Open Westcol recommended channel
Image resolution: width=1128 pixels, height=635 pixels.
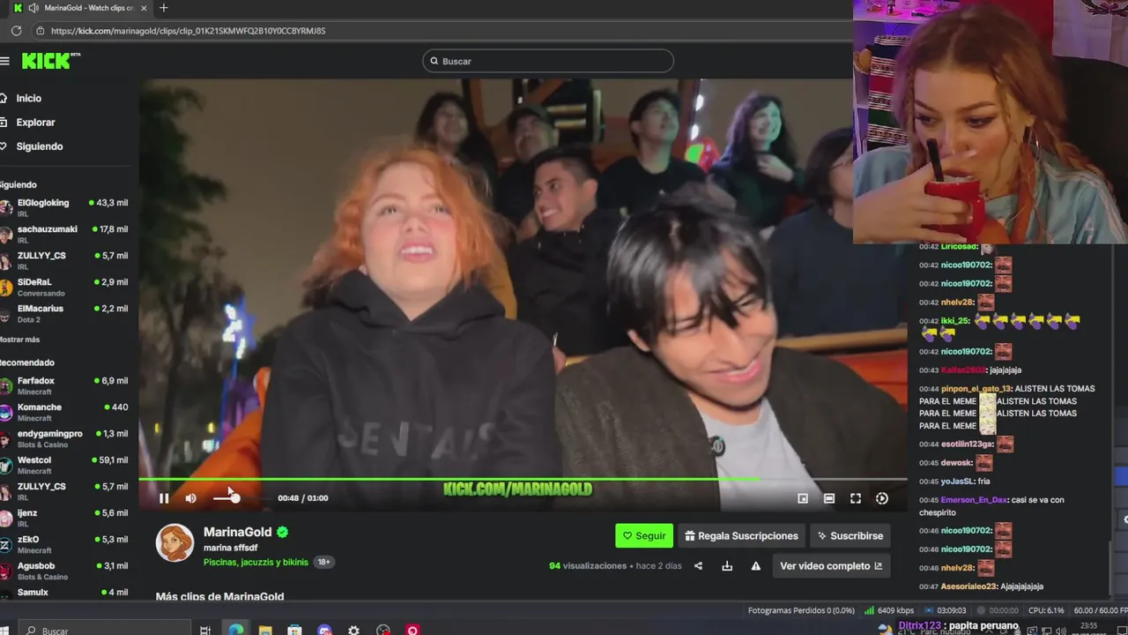click(64, 465)
